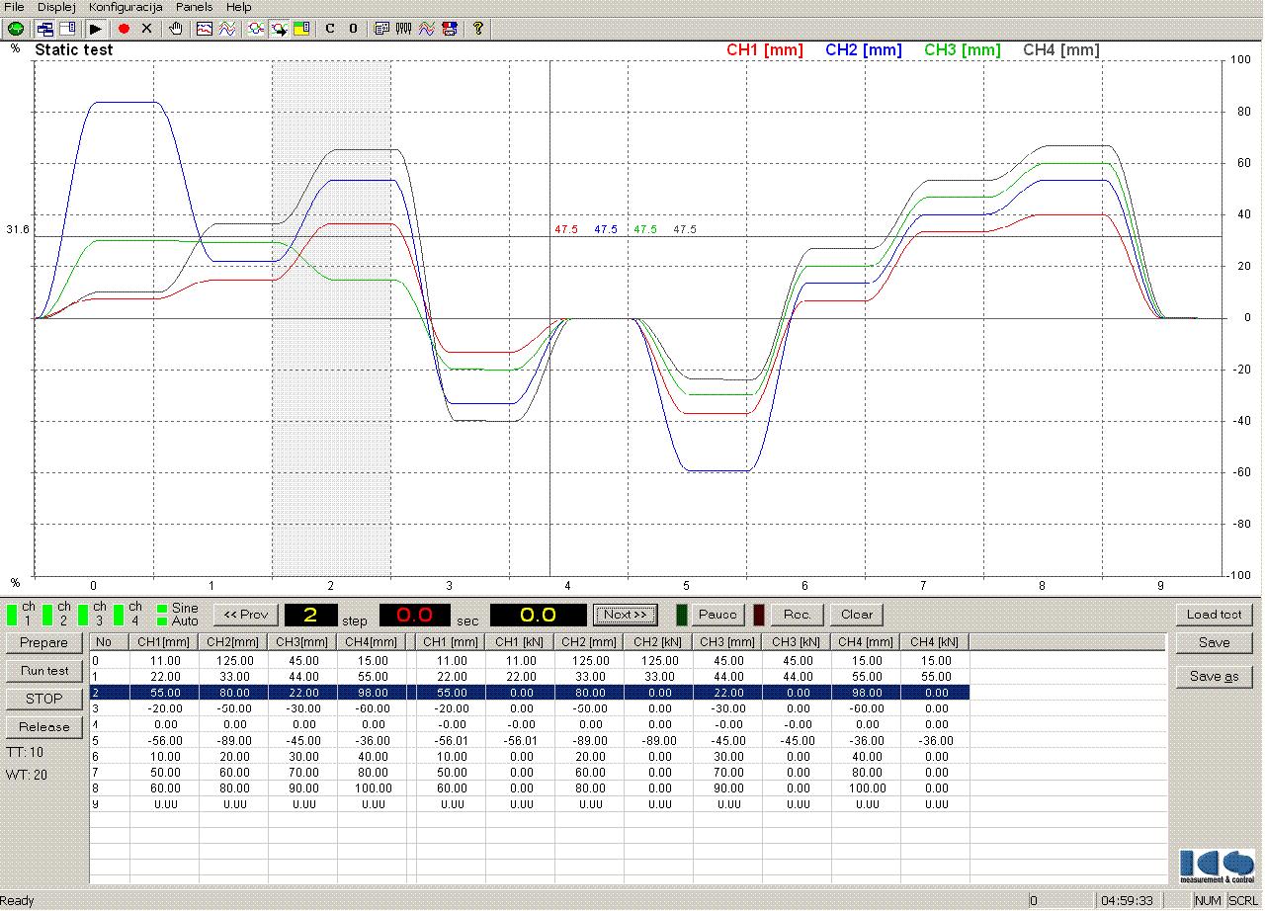
Task: Click the -56.01 cell under CH1 [kN]
Action: (x=519, y=741)
